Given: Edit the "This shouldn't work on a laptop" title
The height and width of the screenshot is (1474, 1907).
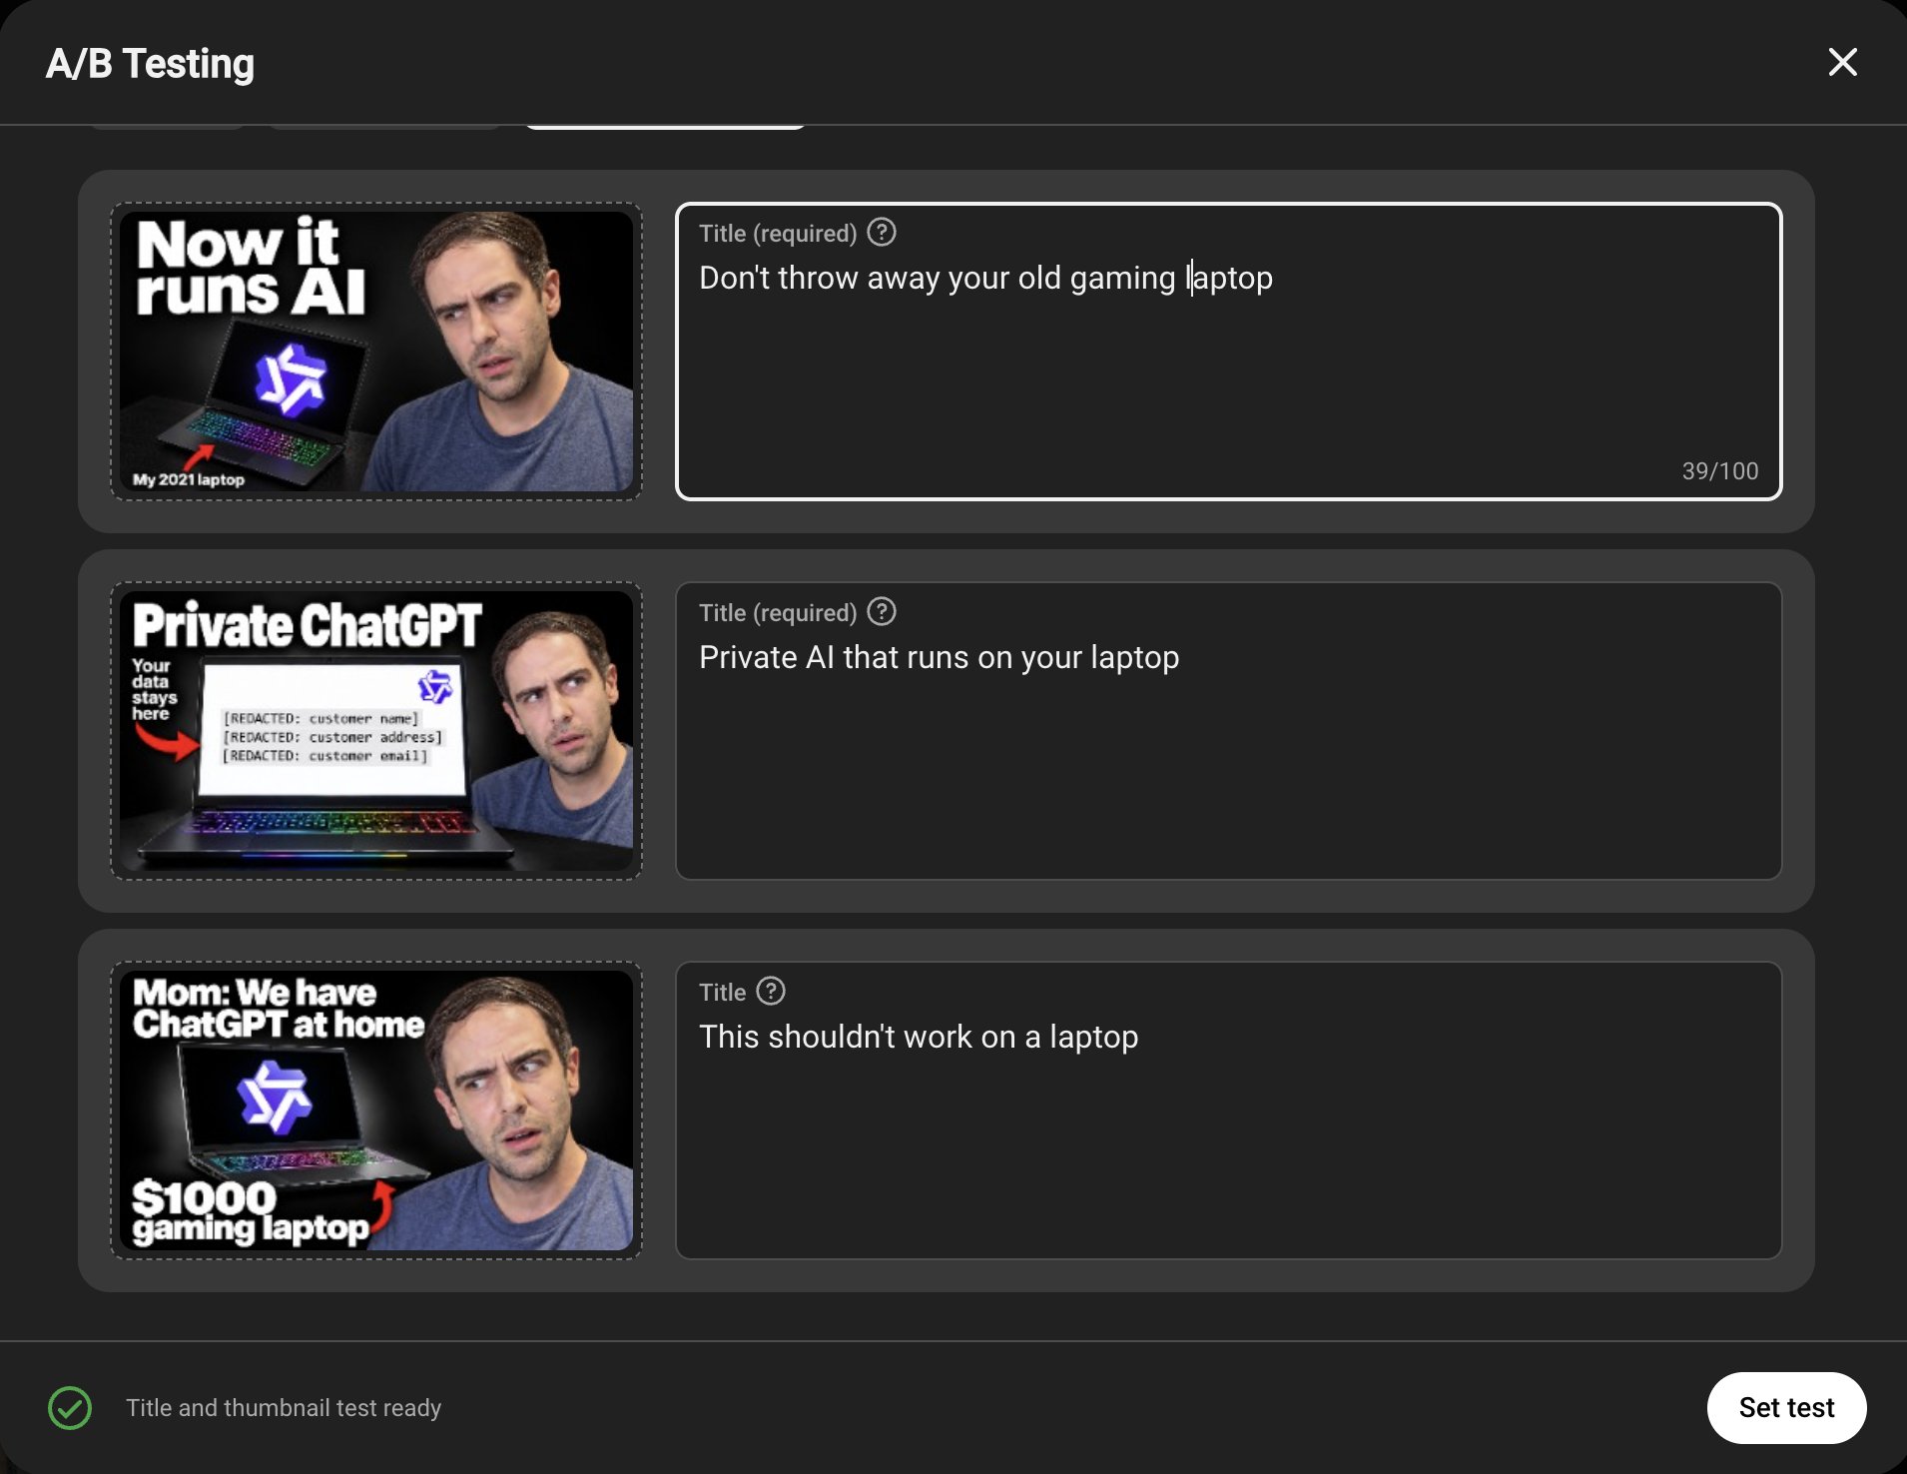Looking at the screenshot, I should click(1229, 1110).
